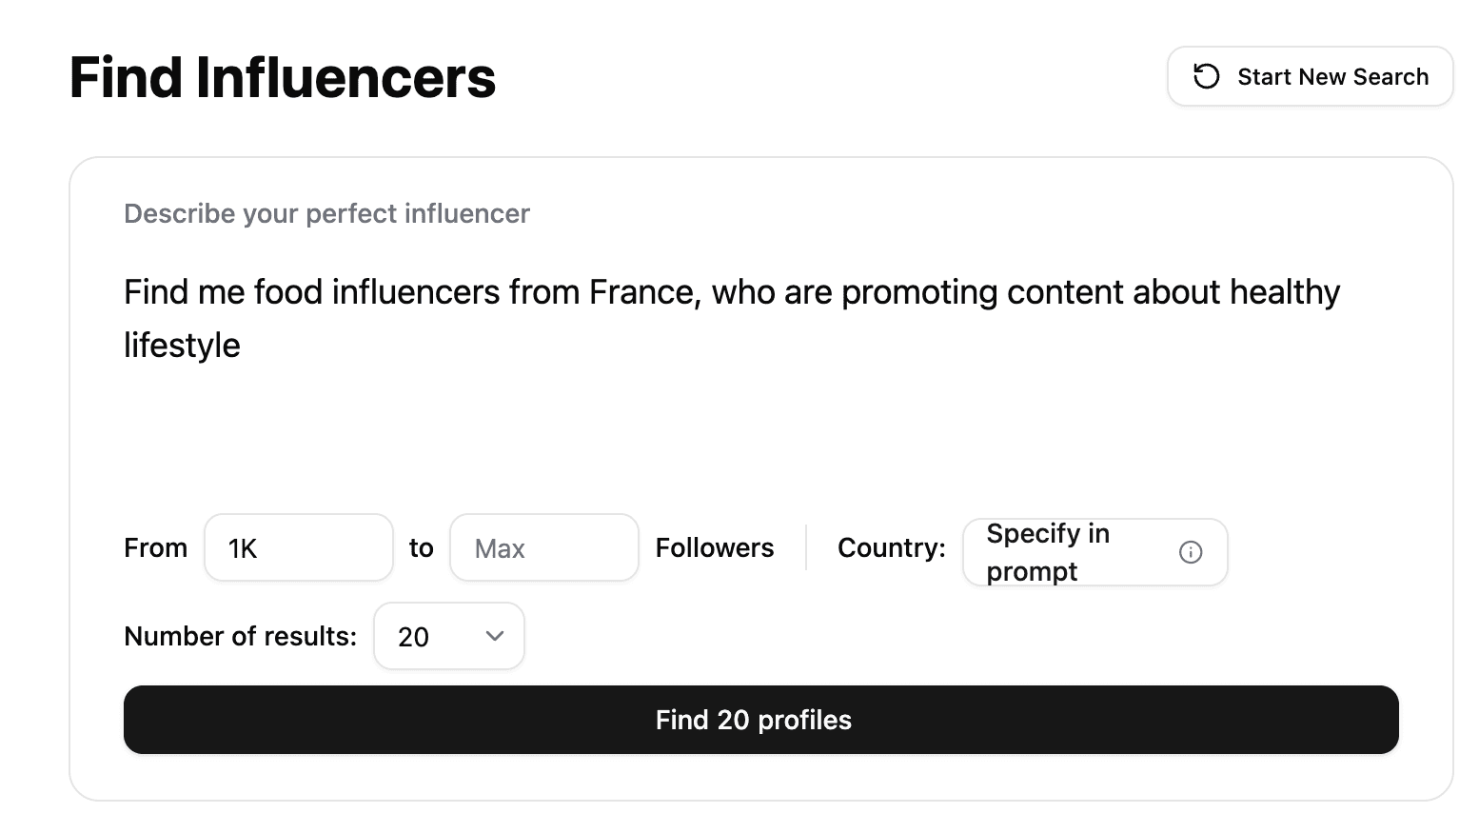This screenshot has width=1479, height=813.
Task: Open the Country 'Specify in prompt' selector
Action: tap(1075, 552)
